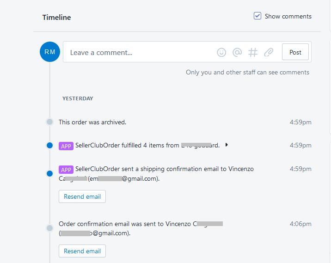Click APP badge on shipping confirmation entry

66,169
